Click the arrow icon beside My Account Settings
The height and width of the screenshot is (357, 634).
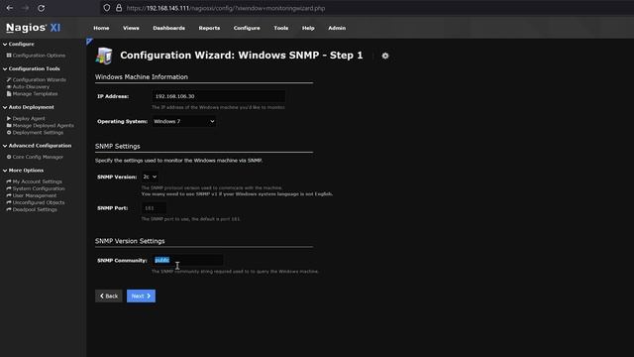[x=9, y=181]
